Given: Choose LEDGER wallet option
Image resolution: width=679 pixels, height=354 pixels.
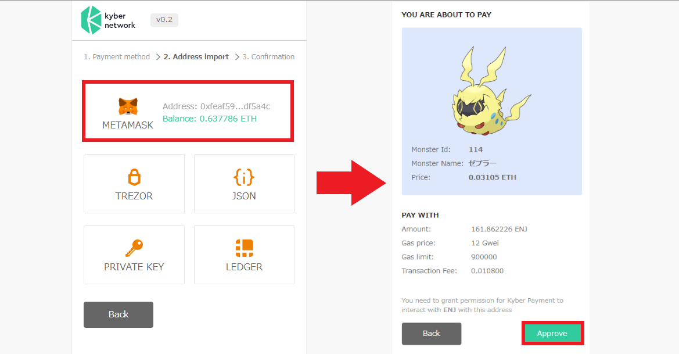Looking at the screenshot, I should [x=244, y=255].
